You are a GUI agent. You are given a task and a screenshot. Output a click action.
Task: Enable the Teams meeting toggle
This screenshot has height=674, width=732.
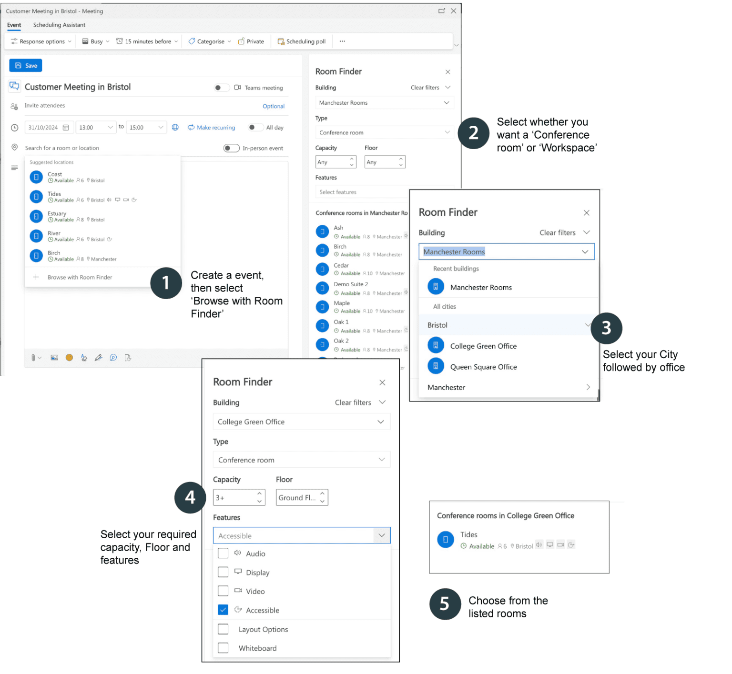pos(221,88)
